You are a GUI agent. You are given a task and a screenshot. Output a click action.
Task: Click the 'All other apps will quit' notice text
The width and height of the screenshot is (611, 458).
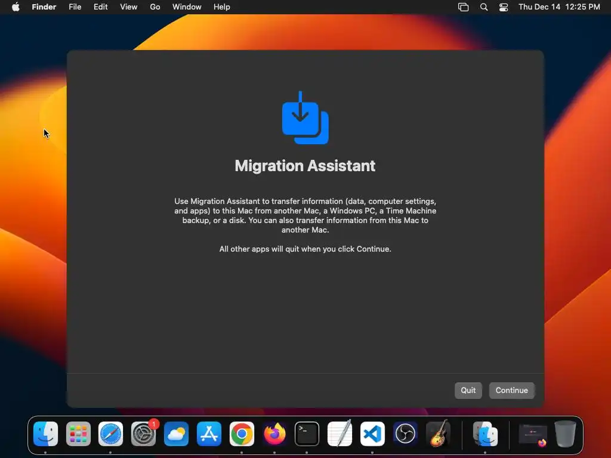305,249
